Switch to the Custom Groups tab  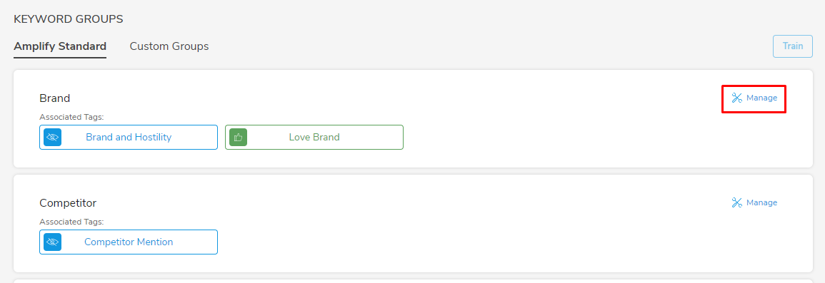[169, 46]
